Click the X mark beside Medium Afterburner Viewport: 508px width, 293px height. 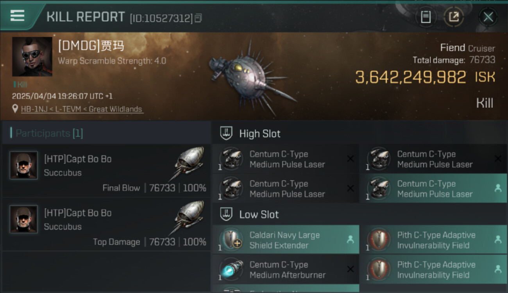[x=350, y=269]
